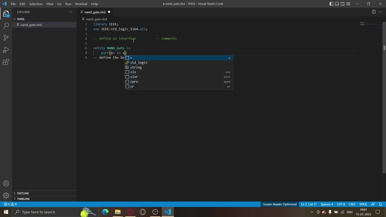
Task: Click the Visual Studio Code taskbar icon
Action: point(168,212)
